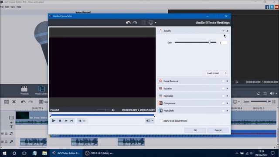The image size is (279, 157).
Task: Collapse the Amplify settings section
Action: coord(227,31)
